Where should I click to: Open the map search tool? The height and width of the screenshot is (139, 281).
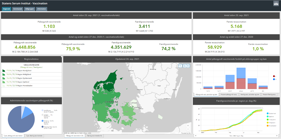click(180, 66)
